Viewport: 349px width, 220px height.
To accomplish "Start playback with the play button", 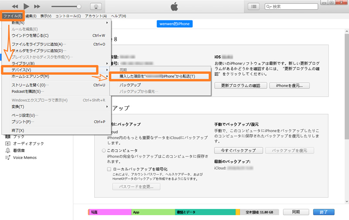I will click(x=26, y=7).
